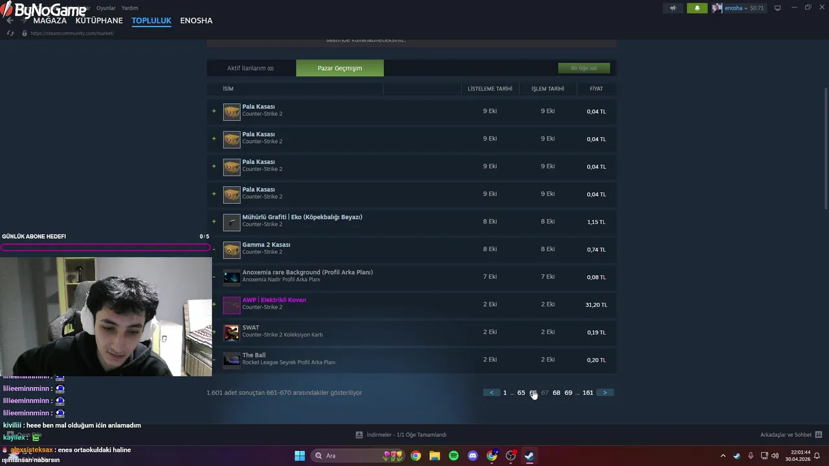The width and height of the screenshot is (829, 466).
Task: Open OBS Studio from the taskbar
Action: 510,456
